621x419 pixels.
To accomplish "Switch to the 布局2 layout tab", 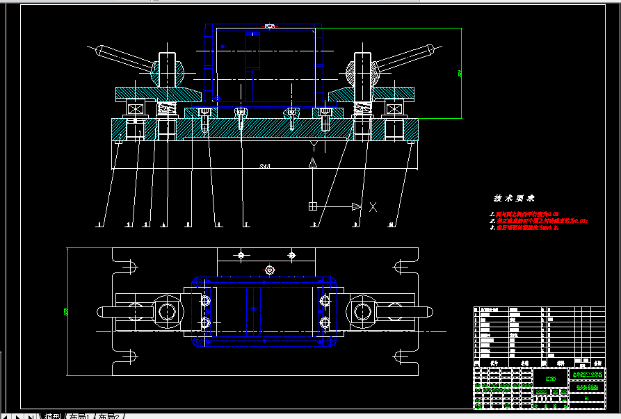I will pos(108,417).
